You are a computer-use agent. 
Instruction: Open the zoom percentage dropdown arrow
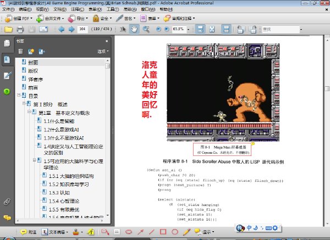pos(188,30)
